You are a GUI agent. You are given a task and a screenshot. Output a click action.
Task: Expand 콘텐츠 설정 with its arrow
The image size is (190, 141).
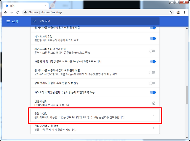(x=154, y=115)
